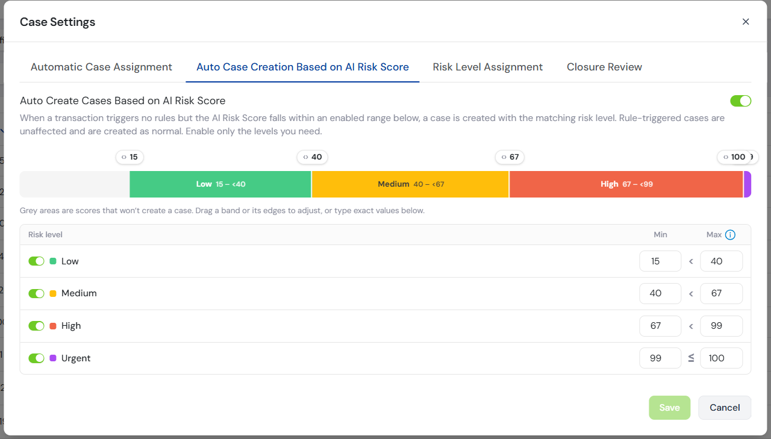Turn off the Urgent risk level toggle

pos(37,358)
